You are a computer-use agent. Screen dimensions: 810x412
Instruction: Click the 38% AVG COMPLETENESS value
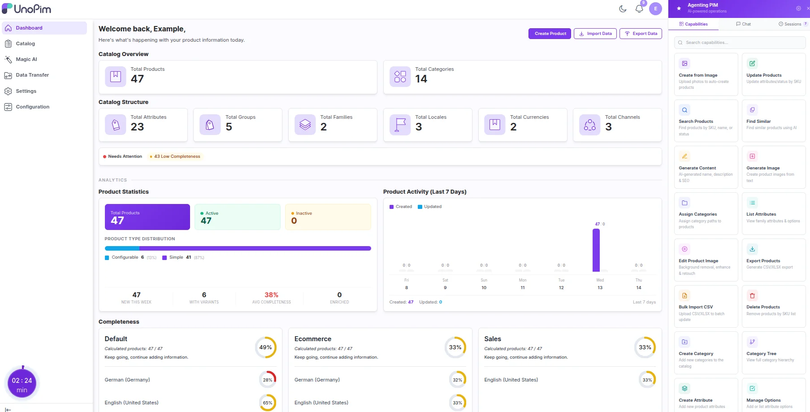click(271, 295)
